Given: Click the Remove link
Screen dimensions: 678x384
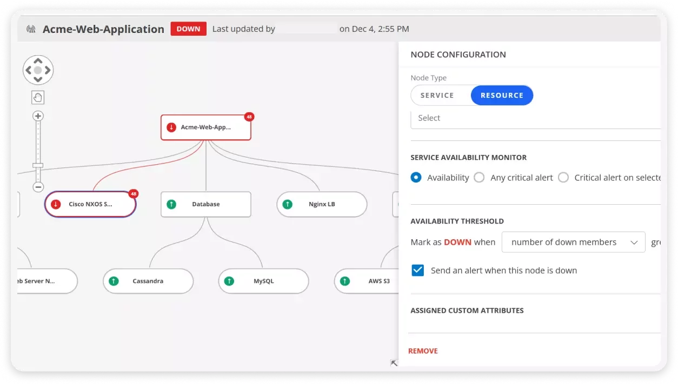Looking at the screenshot, I should 423,351.
